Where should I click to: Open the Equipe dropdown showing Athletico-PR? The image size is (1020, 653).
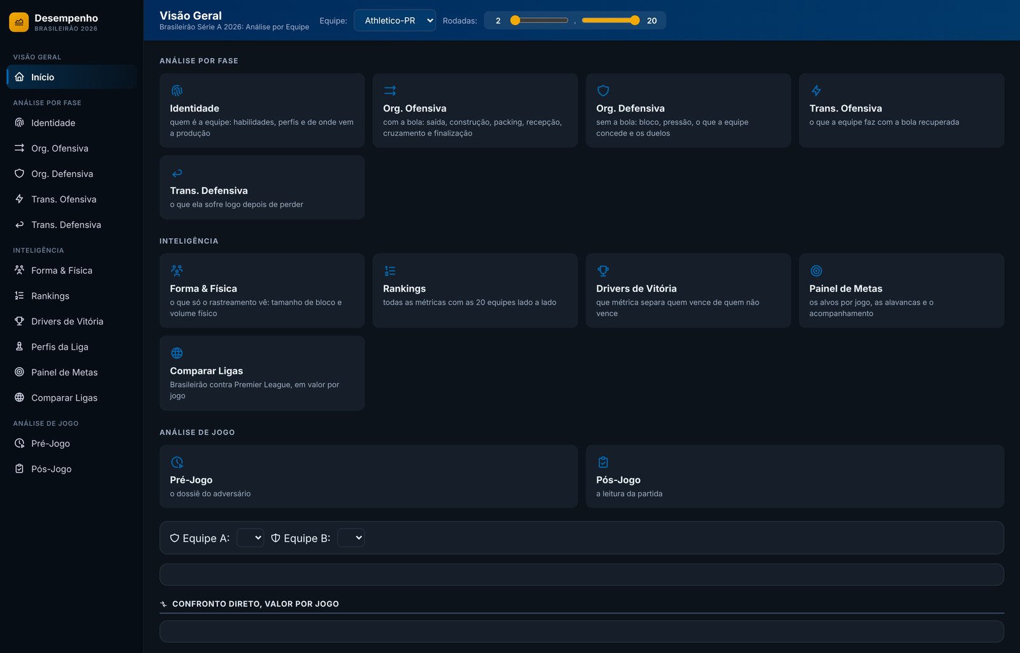point(395,20)
